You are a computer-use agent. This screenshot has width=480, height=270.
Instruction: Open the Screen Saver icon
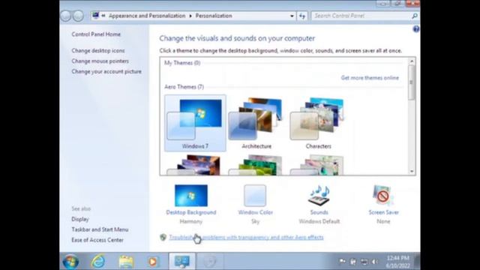point(383,196)
